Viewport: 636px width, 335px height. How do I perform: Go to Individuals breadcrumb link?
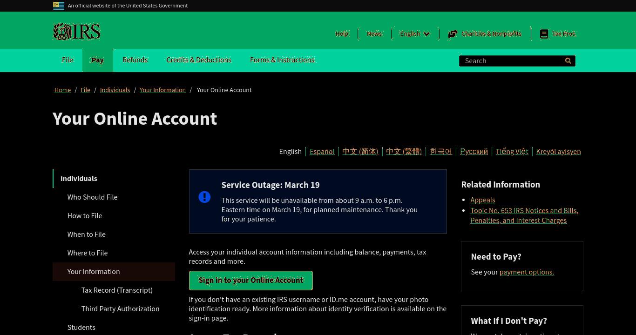point(115,90)
